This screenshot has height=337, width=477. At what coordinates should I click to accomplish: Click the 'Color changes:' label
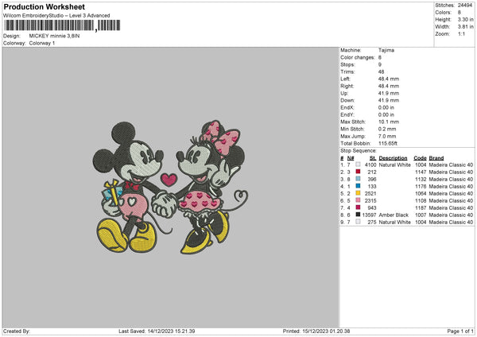(x=358, y=57)
